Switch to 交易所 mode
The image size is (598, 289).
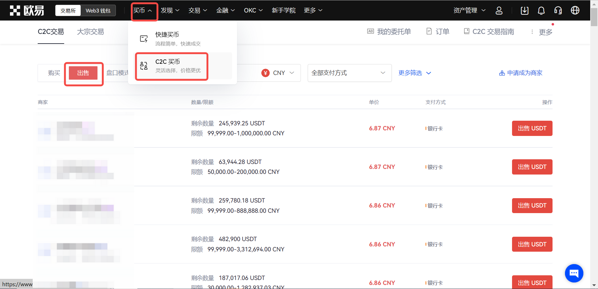[68, 11]
